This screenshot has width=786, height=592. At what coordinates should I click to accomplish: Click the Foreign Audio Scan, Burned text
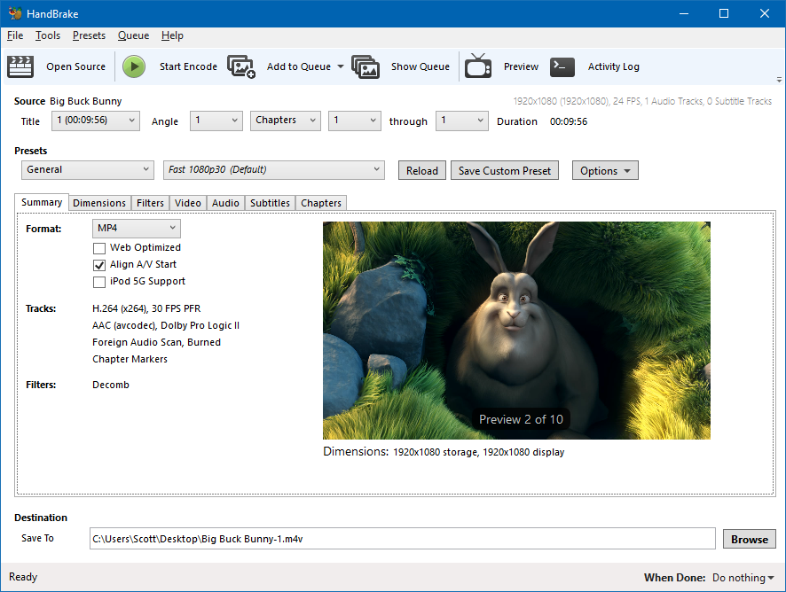[156, 342]
